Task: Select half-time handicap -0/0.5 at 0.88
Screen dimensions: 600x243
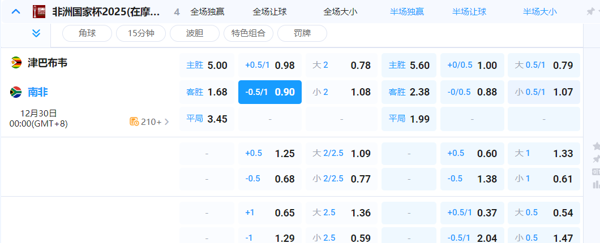Action: [472, 92]
